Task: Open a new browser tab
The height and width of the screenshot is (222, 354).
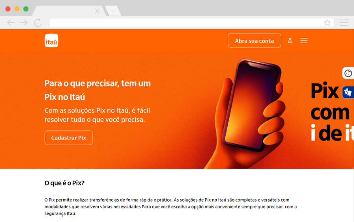Action: (113, 11)
